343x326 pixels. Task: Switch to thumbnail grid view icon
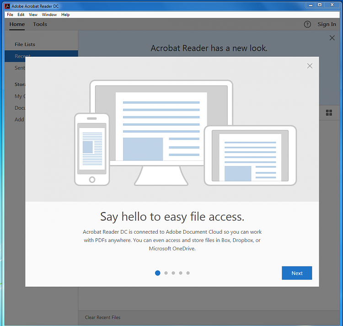(x=329, y=112)
